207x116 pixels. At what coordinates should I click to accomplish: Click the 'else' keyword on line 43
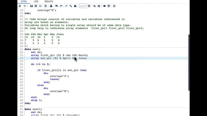point(40,85)
